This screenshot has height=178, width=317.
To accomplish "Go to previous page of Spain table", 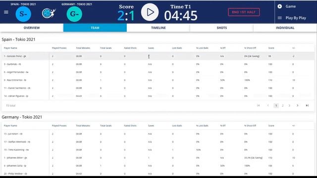I will click(268, 105).
